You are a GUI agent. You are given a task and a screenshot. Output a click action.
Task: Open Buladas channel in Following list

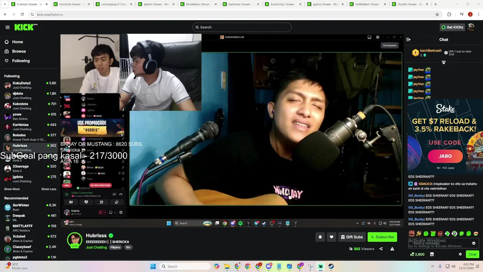pos(30,137)
